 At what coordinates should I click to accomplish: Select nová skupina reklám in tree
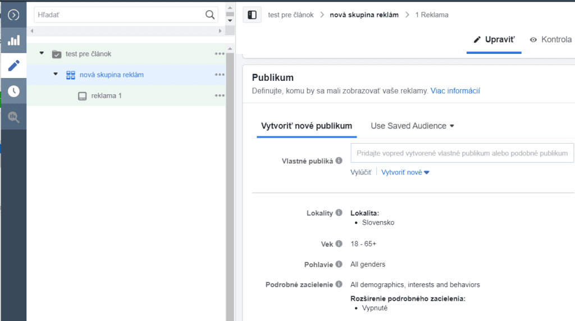pyautogui.click(x=112, y=75)
